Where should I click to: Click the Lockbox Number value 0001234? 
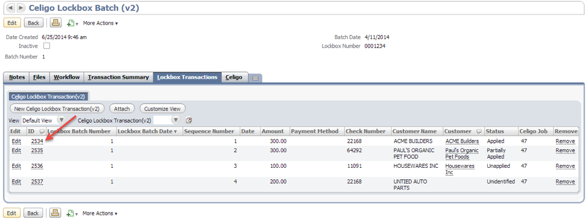(375, 46)
